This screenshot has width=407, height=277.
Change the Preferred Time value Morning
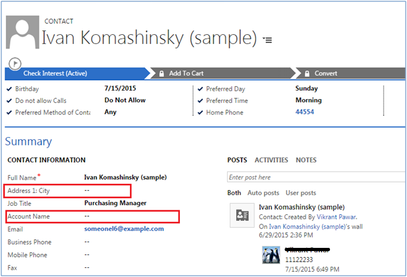[309, 100]
